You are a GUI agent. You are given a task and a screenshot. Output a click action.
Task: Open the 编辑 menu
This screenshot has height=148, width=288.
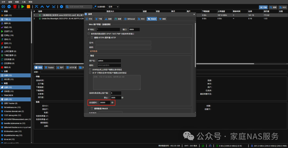pos(10,2)
